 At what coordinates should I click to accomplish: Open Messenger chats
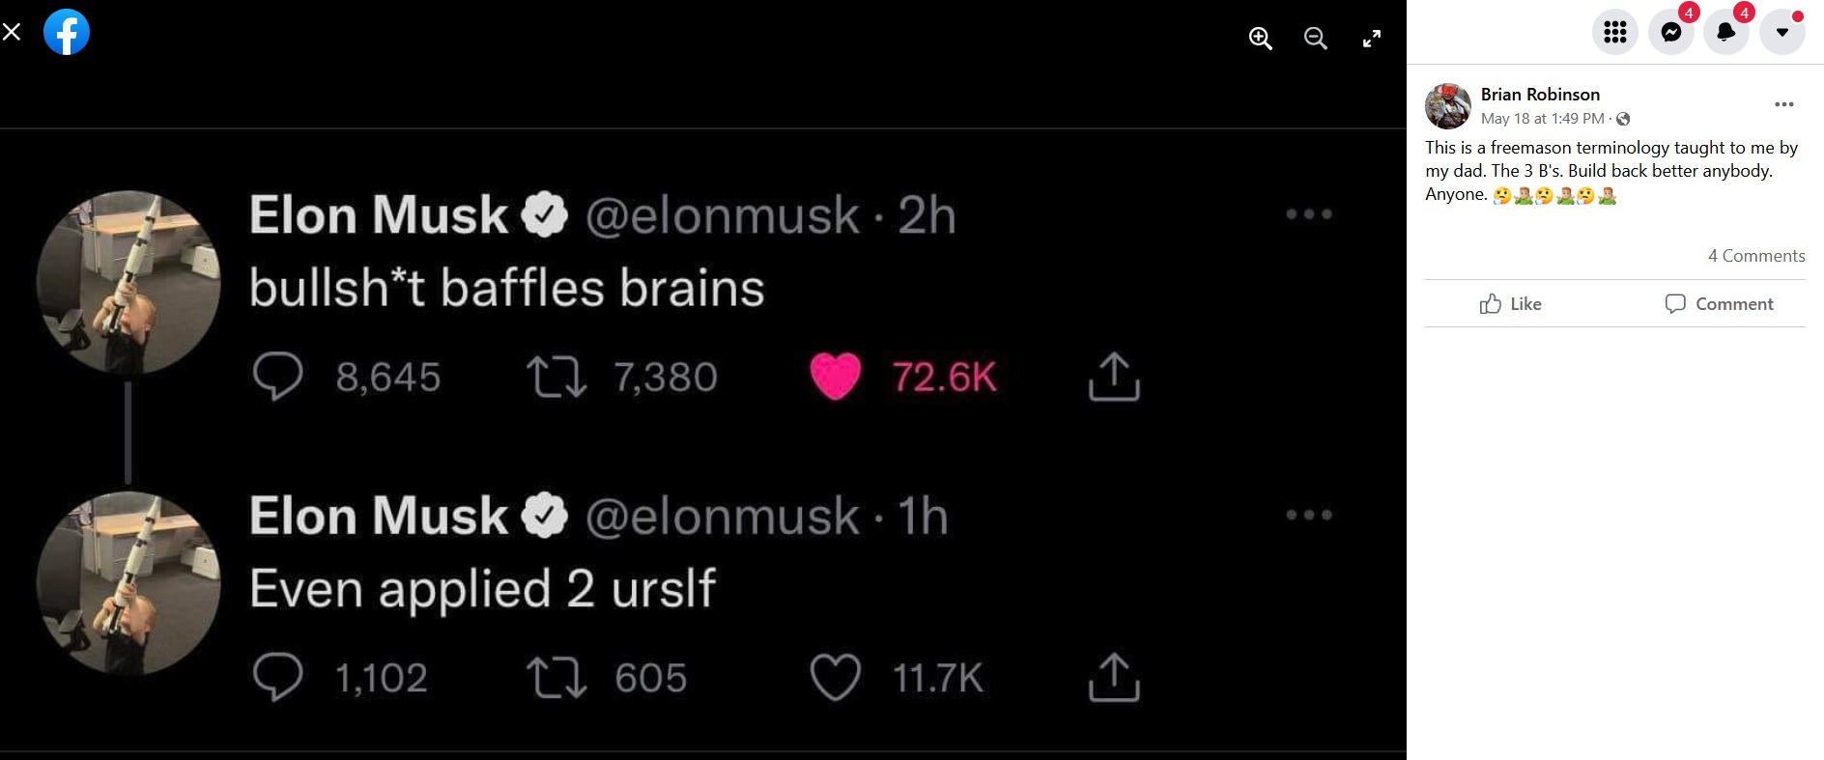coord(1670,33)
